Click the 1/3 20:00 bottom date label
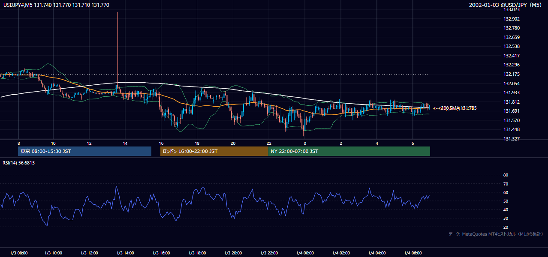The height and width of the screenshot is (257, 548). 233,253
